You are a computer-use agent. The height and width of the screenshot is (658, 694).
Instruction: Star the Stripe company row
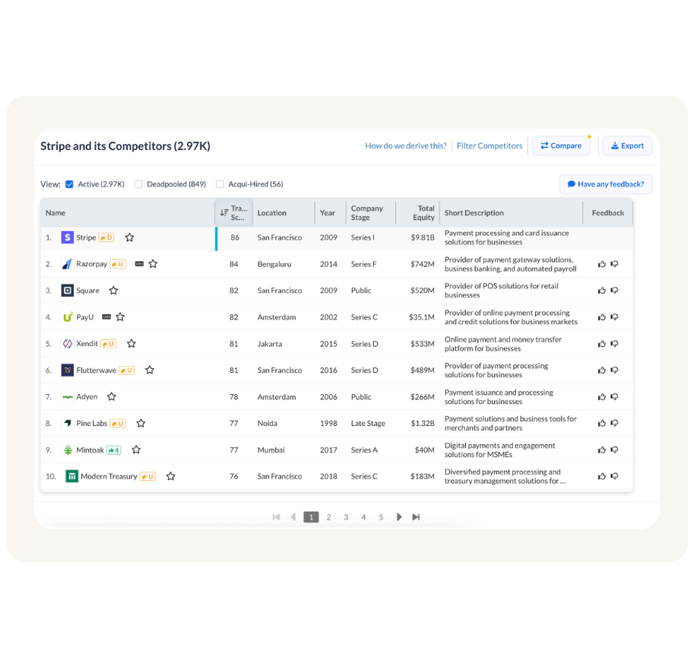click(x=129, y=237)
